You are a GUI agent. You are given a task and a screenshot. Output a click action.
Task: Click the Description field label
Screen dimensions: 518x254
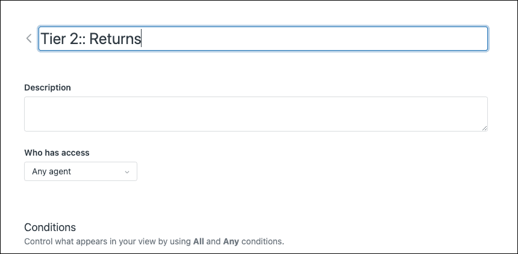coord(48,87)
